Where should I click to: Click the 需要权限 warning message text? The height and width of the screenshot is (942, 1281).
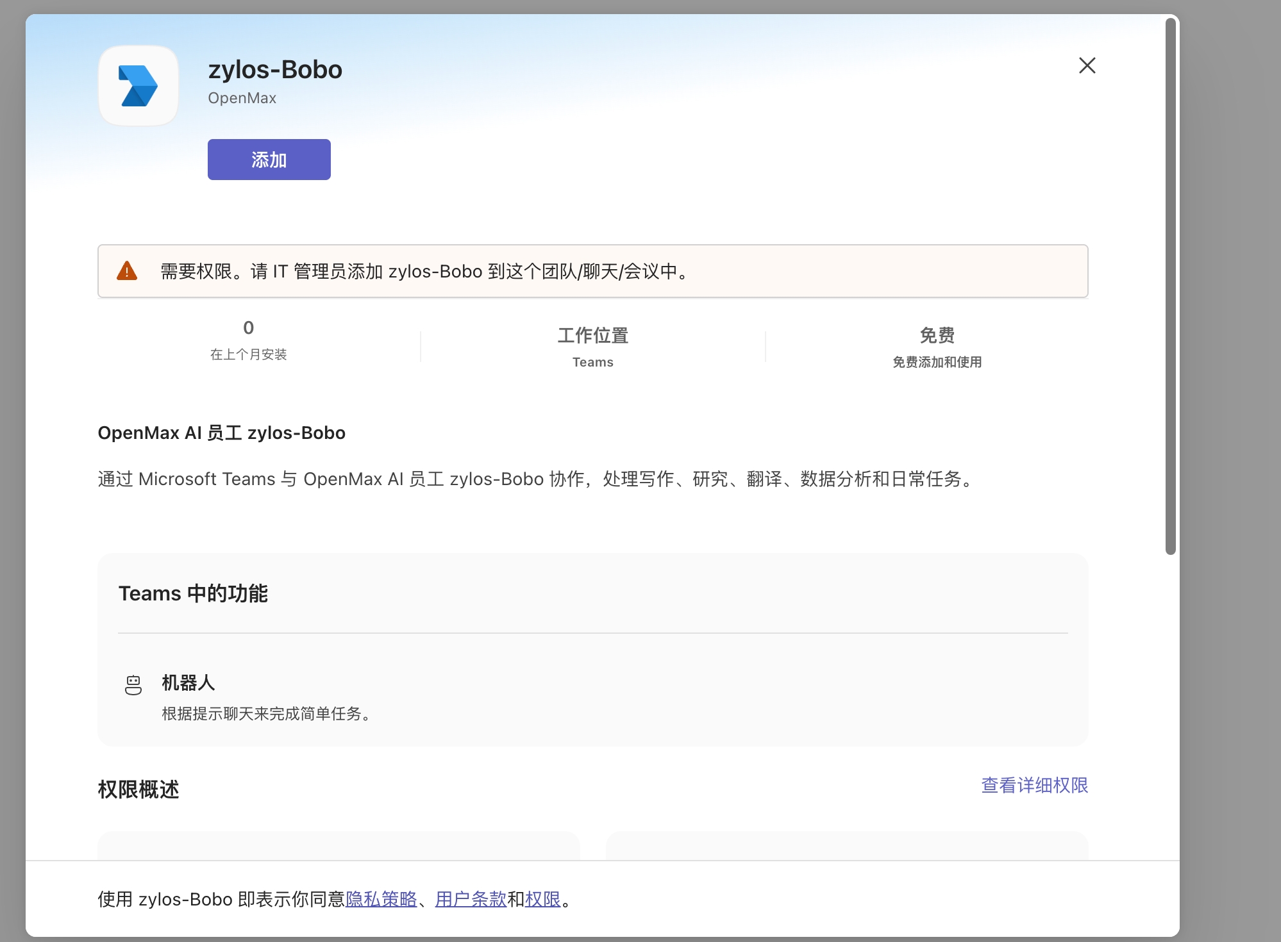[425, 271]
